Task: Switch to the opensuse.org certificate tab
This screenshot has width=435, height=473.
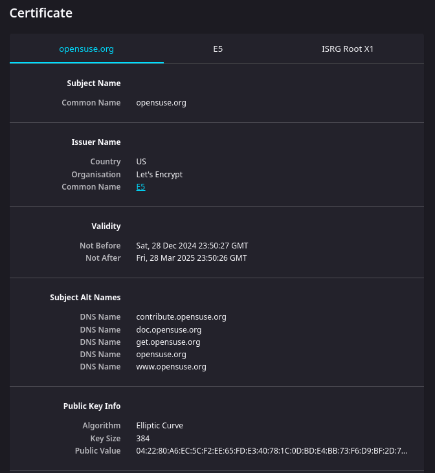Action: 86,49
